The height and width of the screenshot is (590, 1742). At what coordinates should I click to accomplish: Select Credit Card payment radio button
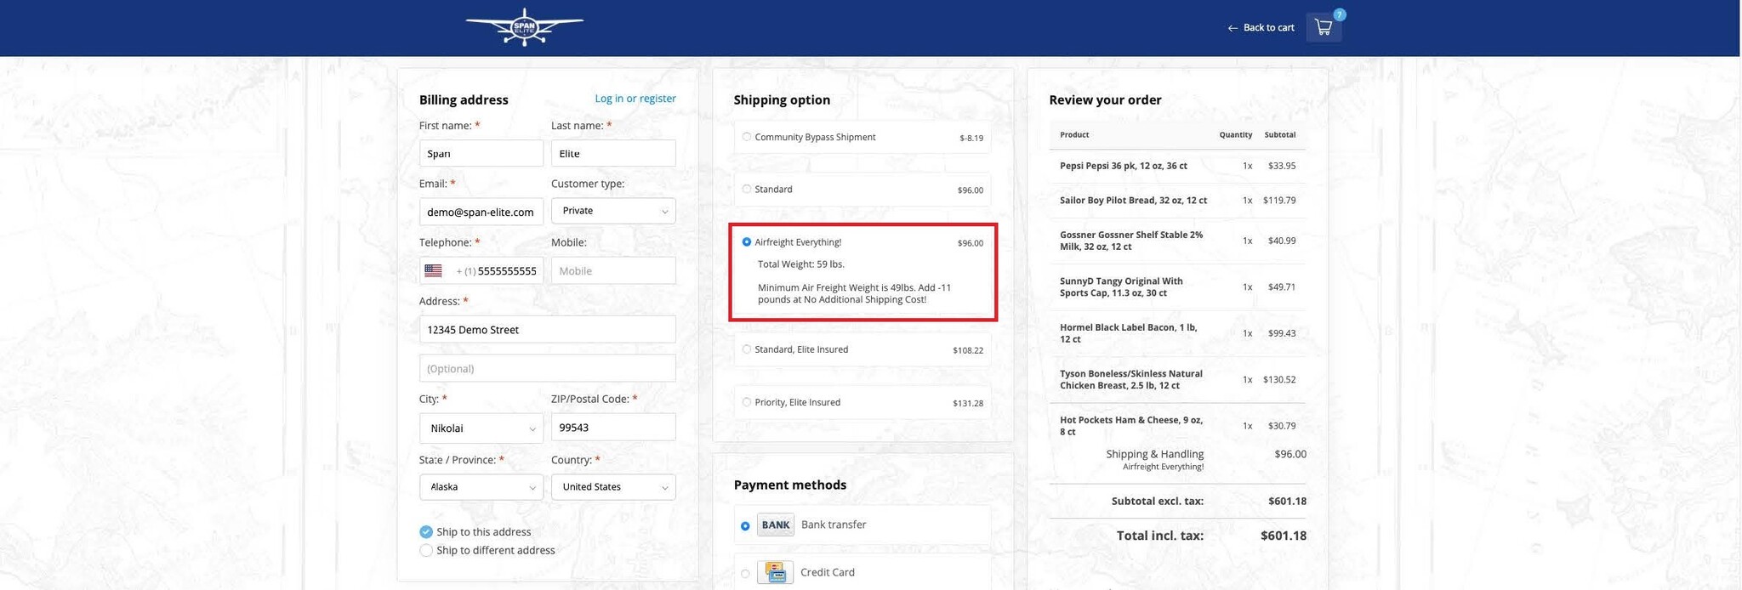[x=745, y=574]
